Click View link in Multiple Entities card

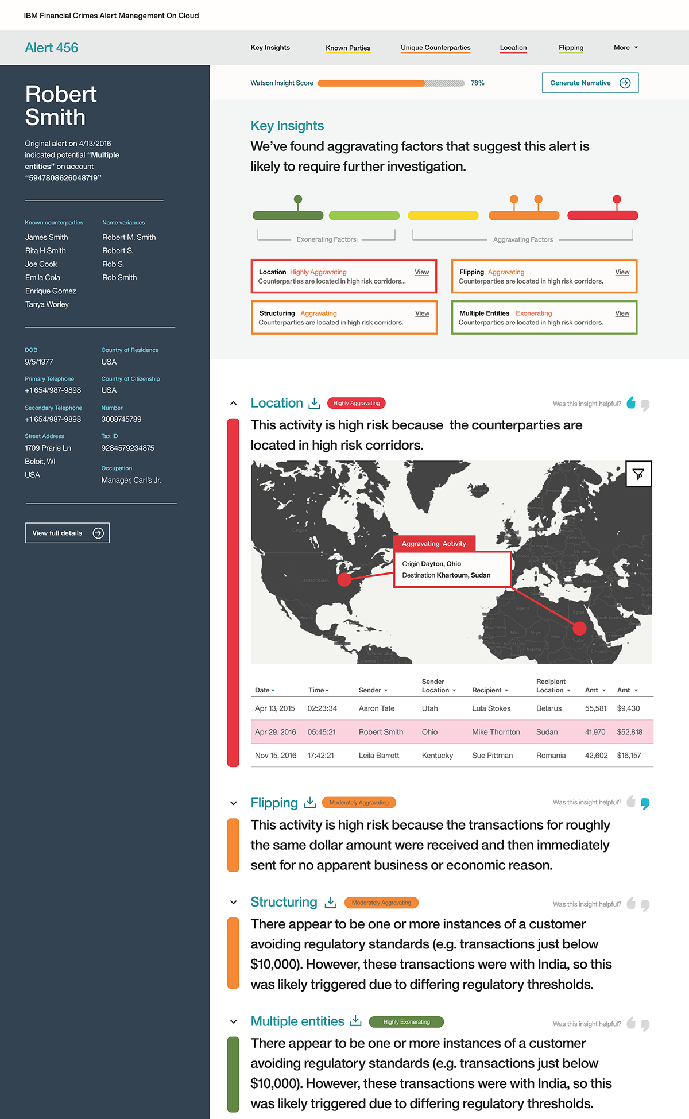622,313
